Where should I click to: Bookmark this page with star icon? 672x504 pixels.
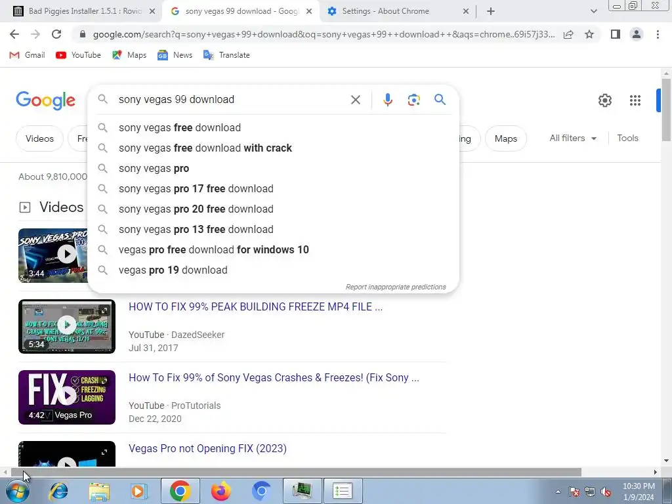pyautogui.click(x=589, y=34)
